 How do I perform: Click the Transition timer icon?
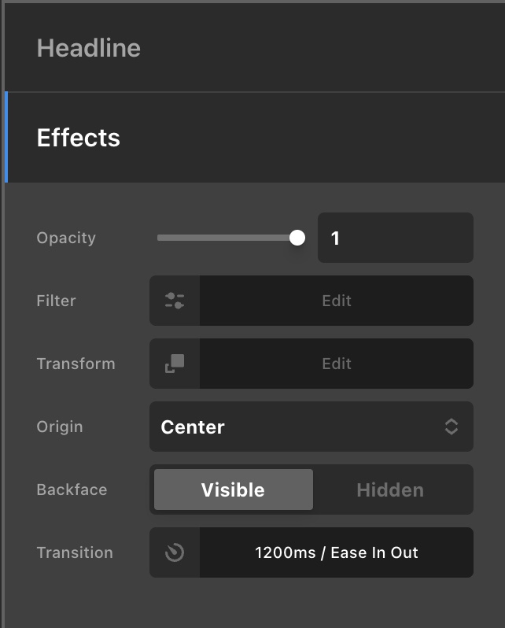(175, 552)
